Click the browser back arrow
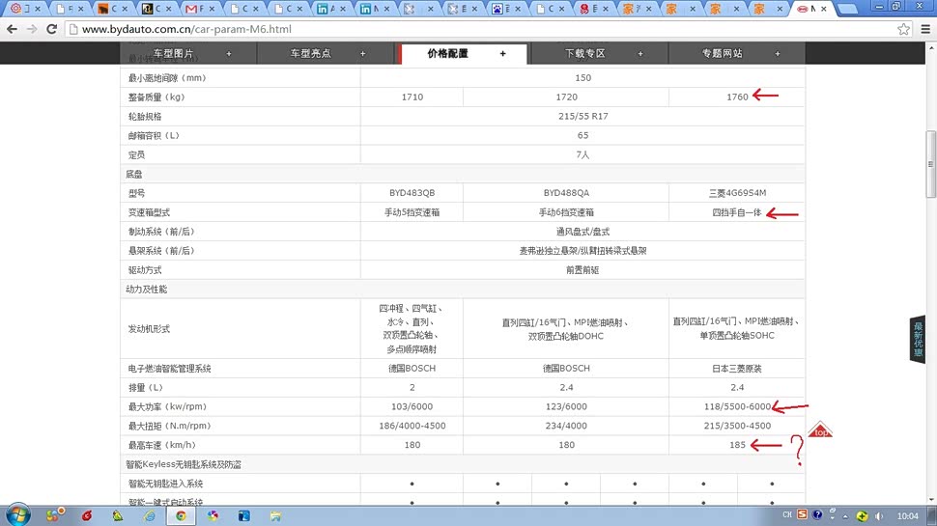 [12, 29]
